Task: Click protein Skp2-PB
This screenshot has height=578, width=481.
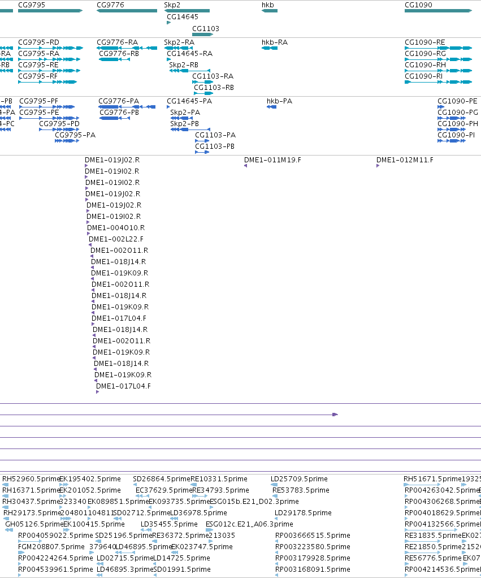Action: [x=184, y=124]
